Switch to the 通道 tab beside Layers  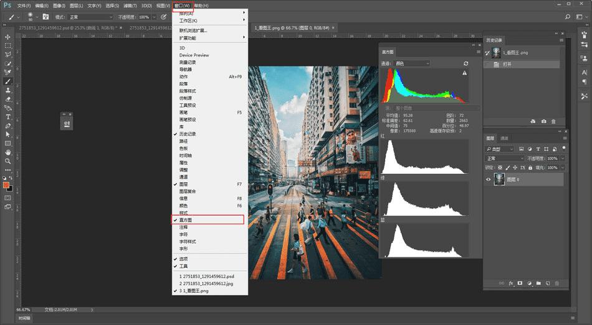[x=504, y=138]
